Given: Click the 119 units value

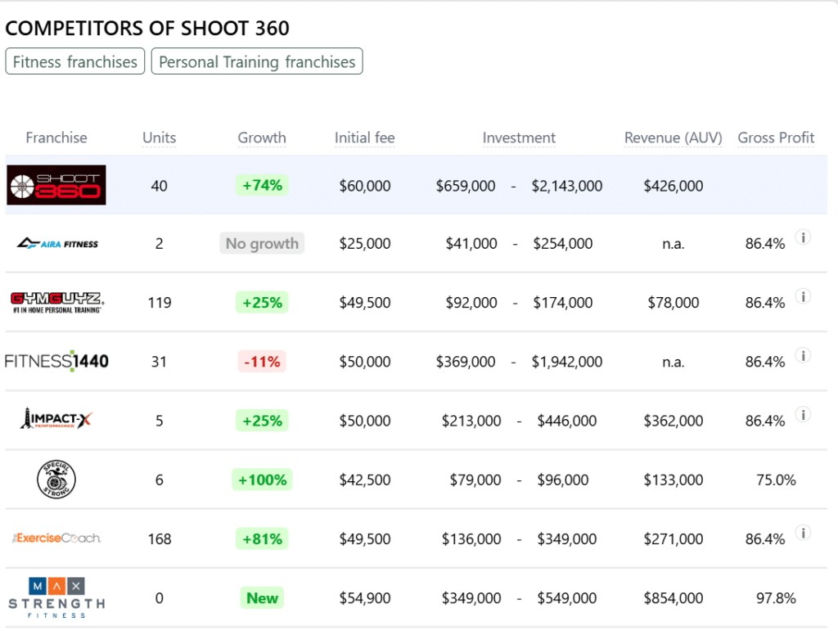Looking at the screenshot, I should 160,303.
